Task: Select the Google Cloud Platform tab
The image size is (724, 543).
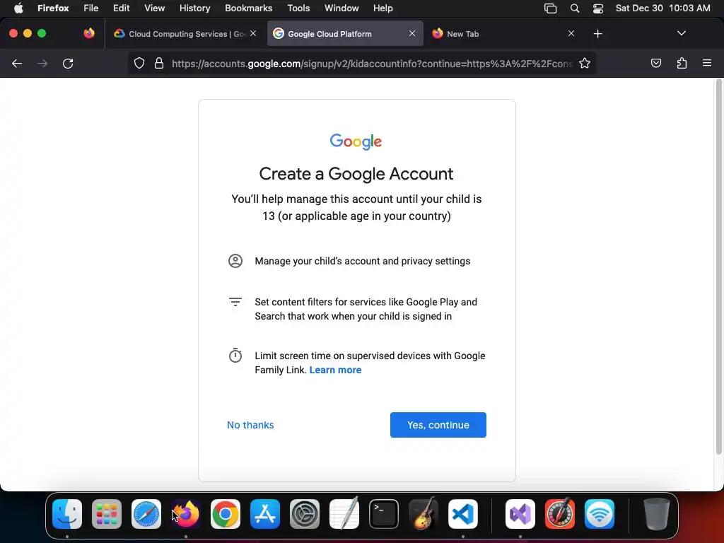Action: [x=345, y=34]
